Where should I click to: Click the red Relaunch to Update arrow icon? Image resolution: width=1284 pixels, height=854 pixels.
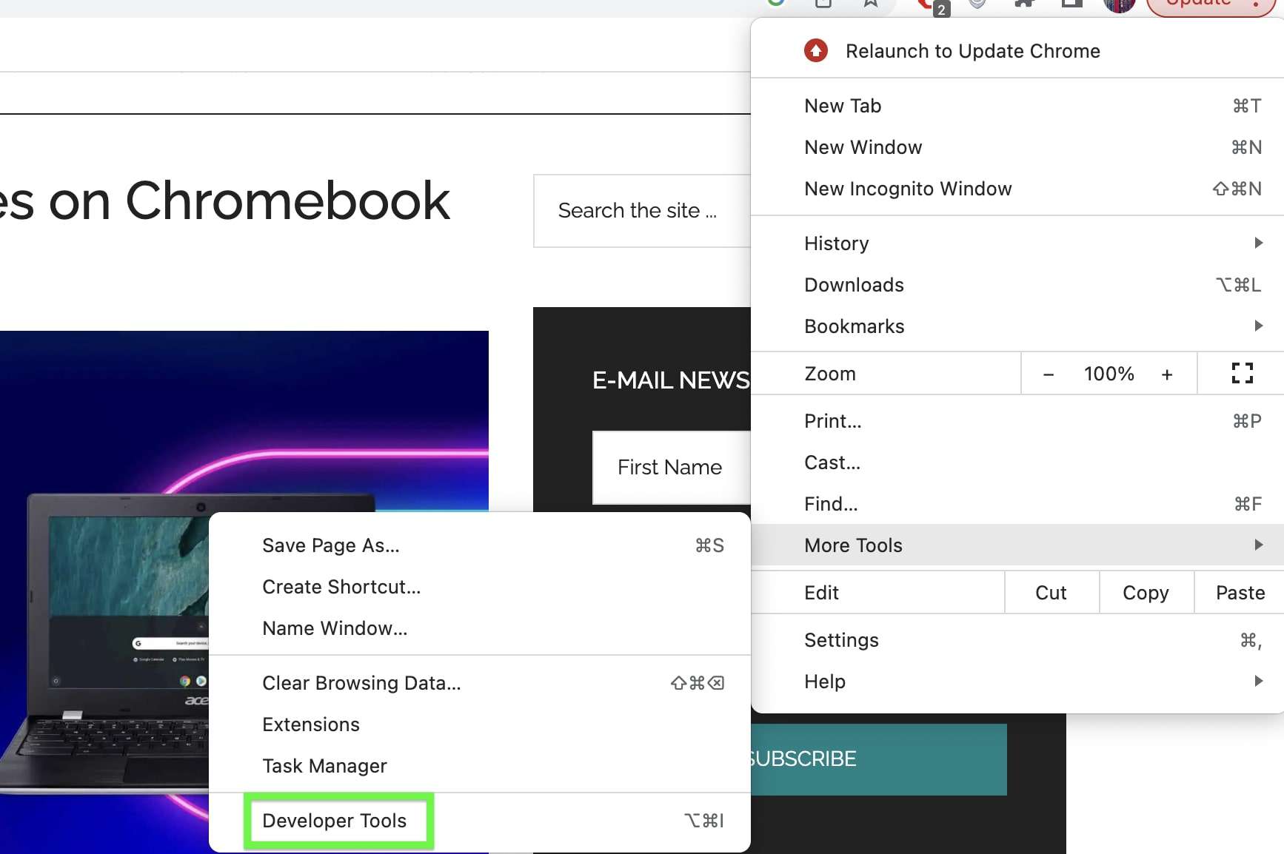[816, 50]
